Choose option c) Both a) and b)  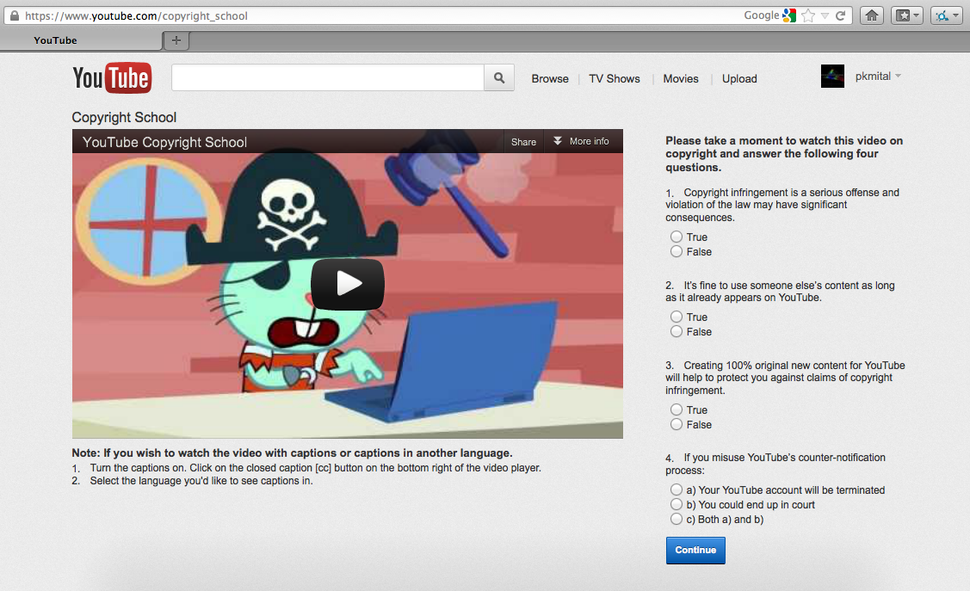point(677,520)
